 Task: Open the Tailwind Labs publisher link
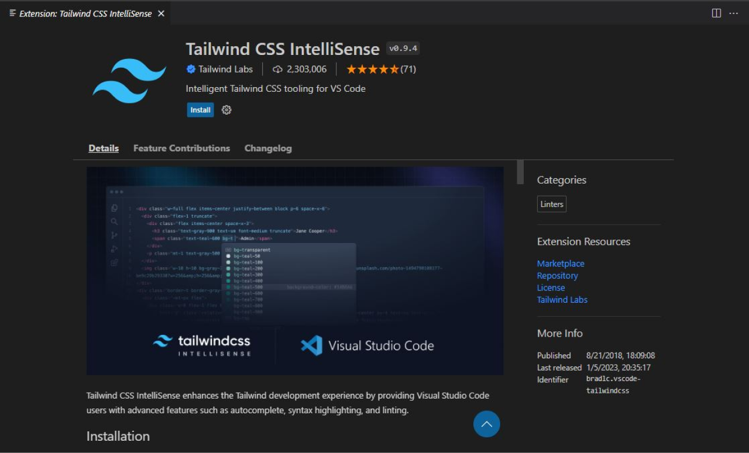pyautogui.click(x=225, y=69)
